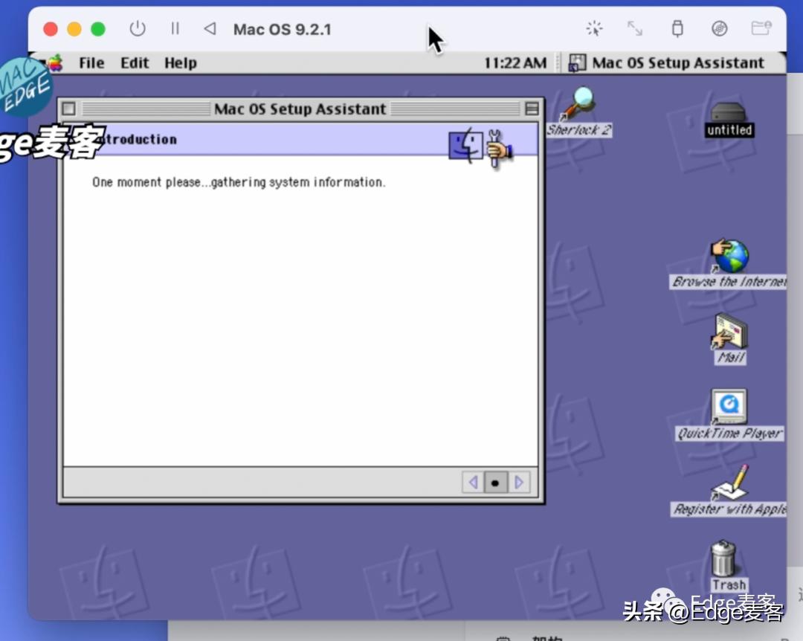Screen dimensions: 803x641
Task: Click the disk image icon in the emulator toolbar
Action: (x=719, y=28)
